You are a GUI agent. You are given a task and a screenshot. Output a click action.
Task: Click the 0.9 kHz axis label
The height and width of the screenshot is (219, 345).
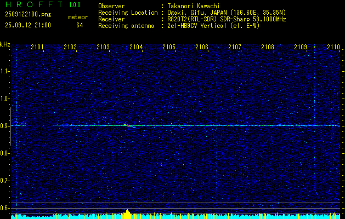[x=4, y=126]
